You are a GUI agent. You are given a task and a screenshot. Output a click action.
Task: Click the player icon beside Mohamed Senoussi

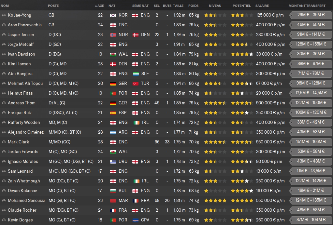[x=4, y=201]
